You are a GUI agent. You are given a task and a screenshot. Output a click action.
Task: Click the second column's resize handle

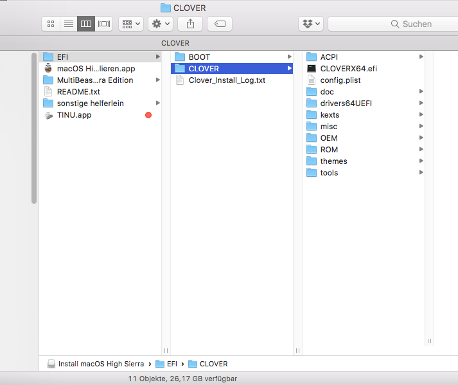(297, 350)
